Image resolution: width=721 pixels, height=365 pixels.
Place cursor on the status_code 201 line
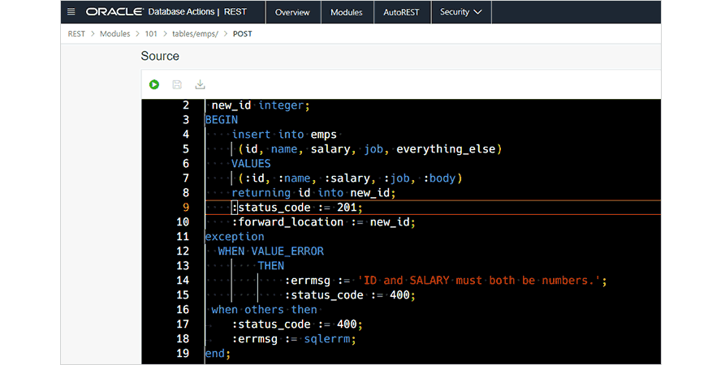tap(297, 208)
